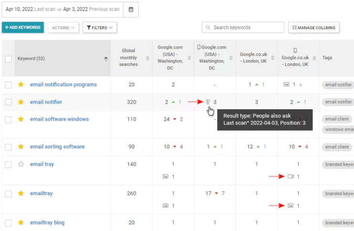Sort by Global monthly searches column
Image resolution: width=354 pixels, height=231 pixels.
coord(146,58)
